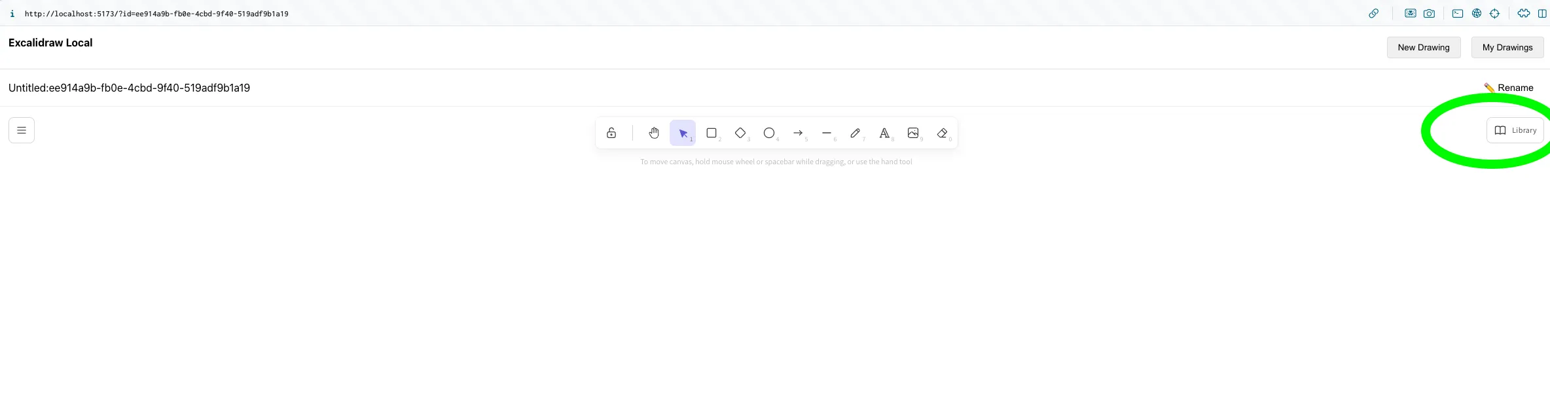The width and height of the screenshot is (1550, 405).
Task: Select the Hand pan tool
Action: tap(654, 133)
